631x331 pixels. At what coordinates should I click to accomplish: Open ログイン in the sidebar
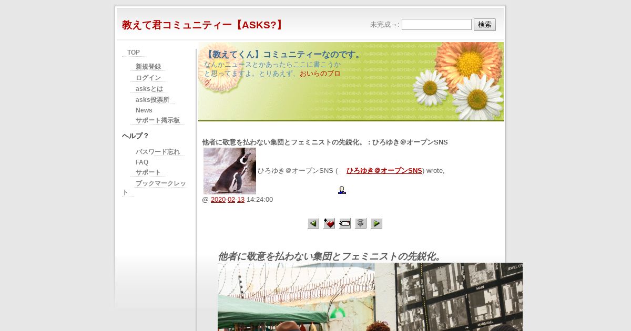(148, 78)
